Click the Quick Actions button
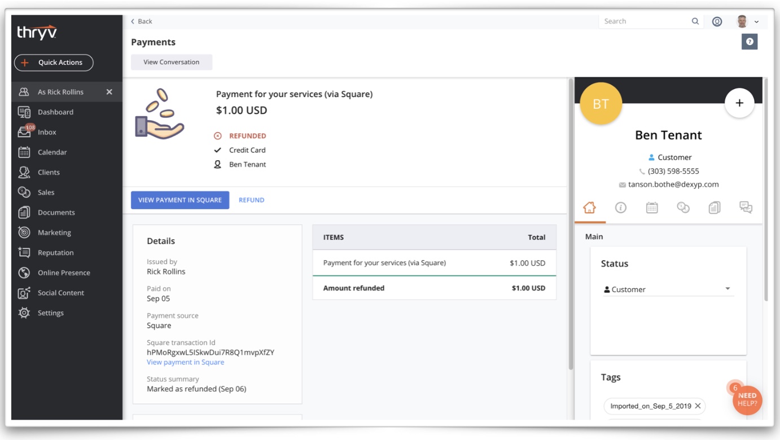 tap(54, 63)
